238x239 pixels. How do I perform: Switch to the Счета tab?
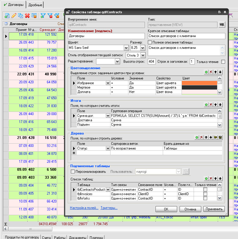tap(46, 237)
